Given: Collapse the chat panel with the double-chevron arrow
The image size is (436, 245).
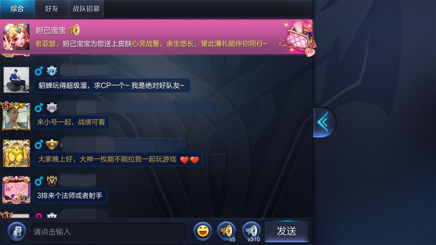Looking at the screenshot, I should (x=324, y=122).
